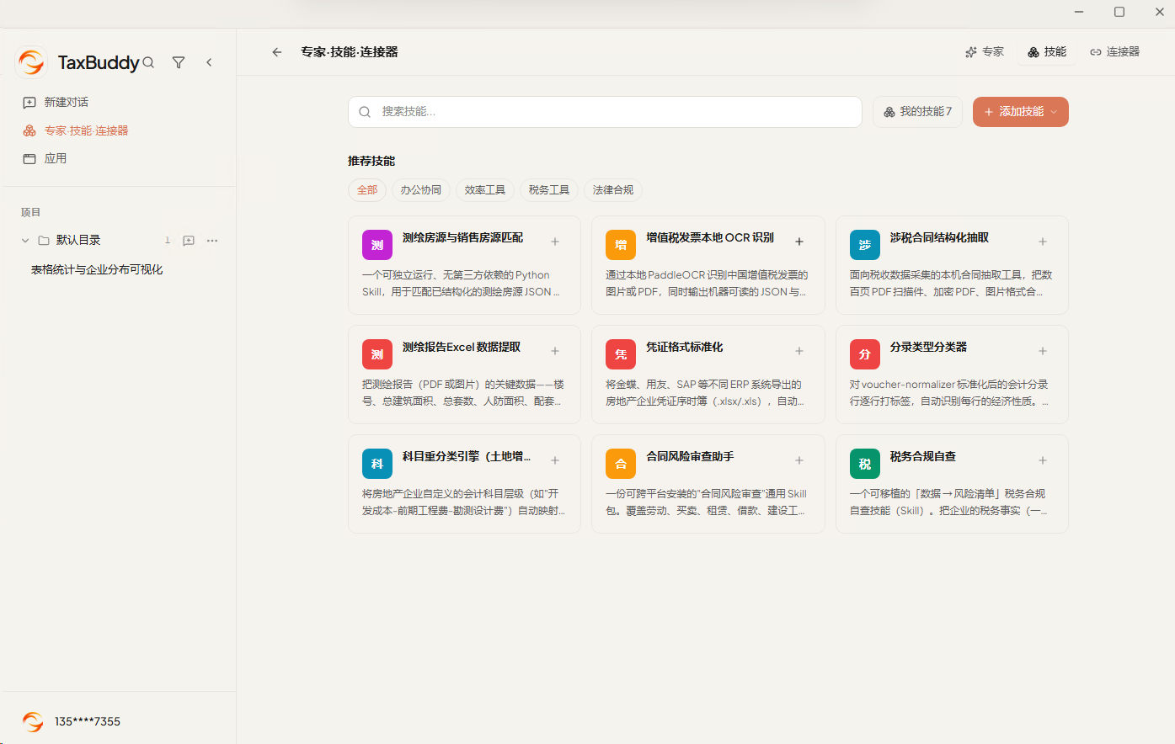This screenshot has height=744, width=1175.
Task: Add the 凭证格式标准化 skill with plus
Action: [799, 351]
